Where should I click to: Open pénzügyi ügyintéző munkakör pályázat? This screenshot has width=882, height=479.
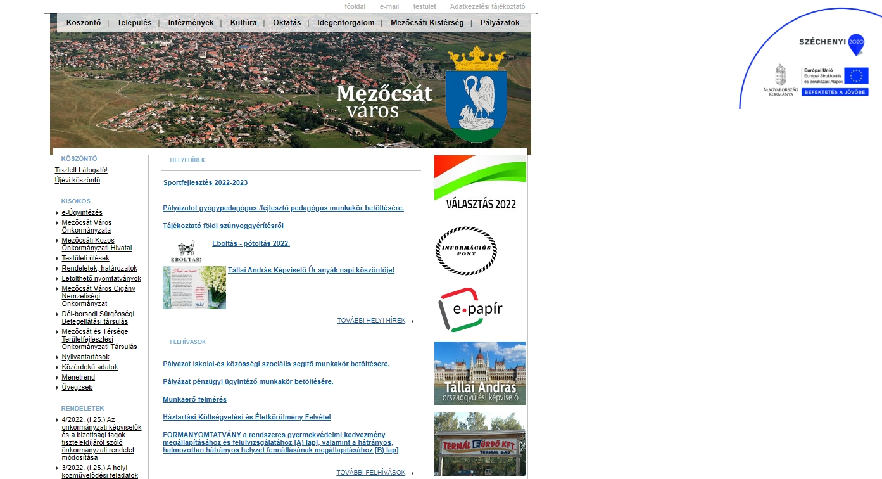(x=248, y=382)
